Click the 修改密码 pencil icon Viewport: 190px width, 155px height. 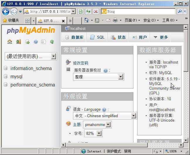(x=68, y=62)
